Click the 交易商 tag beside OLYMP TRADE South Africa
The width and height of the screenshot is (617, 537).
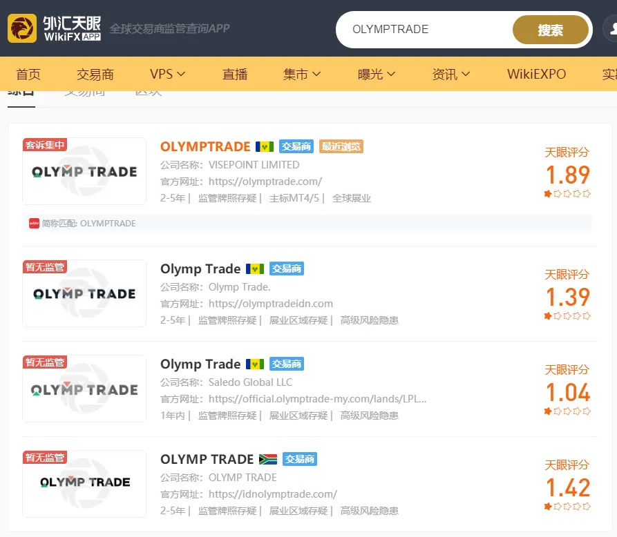tap(300, 459)
